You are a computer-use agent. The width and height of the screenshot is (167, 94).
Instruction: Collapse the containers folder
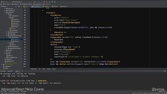point(5,12)
